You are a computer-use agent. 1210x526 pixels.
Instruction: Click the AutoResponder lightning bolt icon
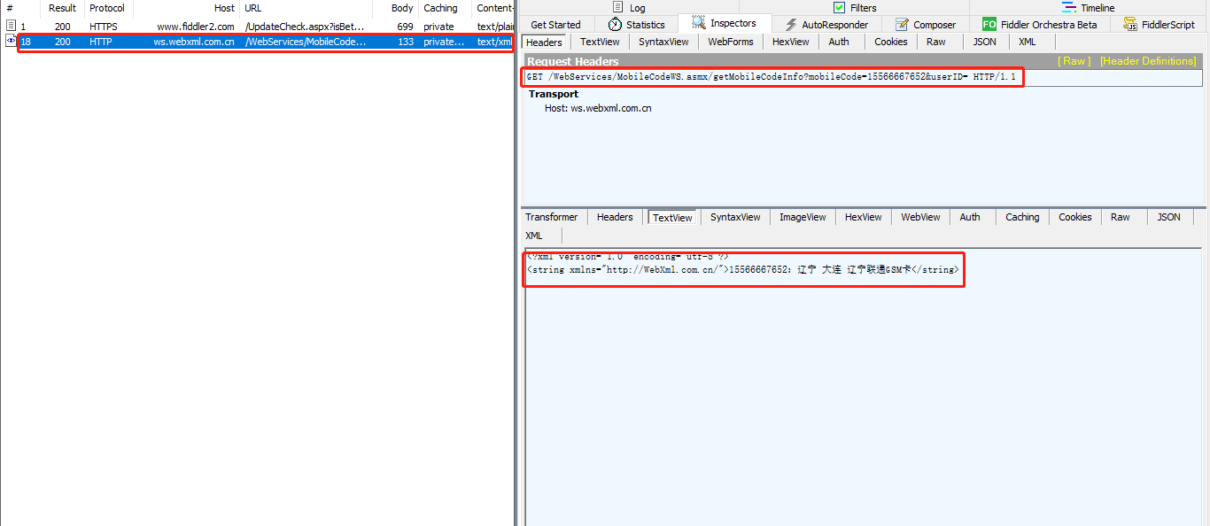(x=791, y=25)
